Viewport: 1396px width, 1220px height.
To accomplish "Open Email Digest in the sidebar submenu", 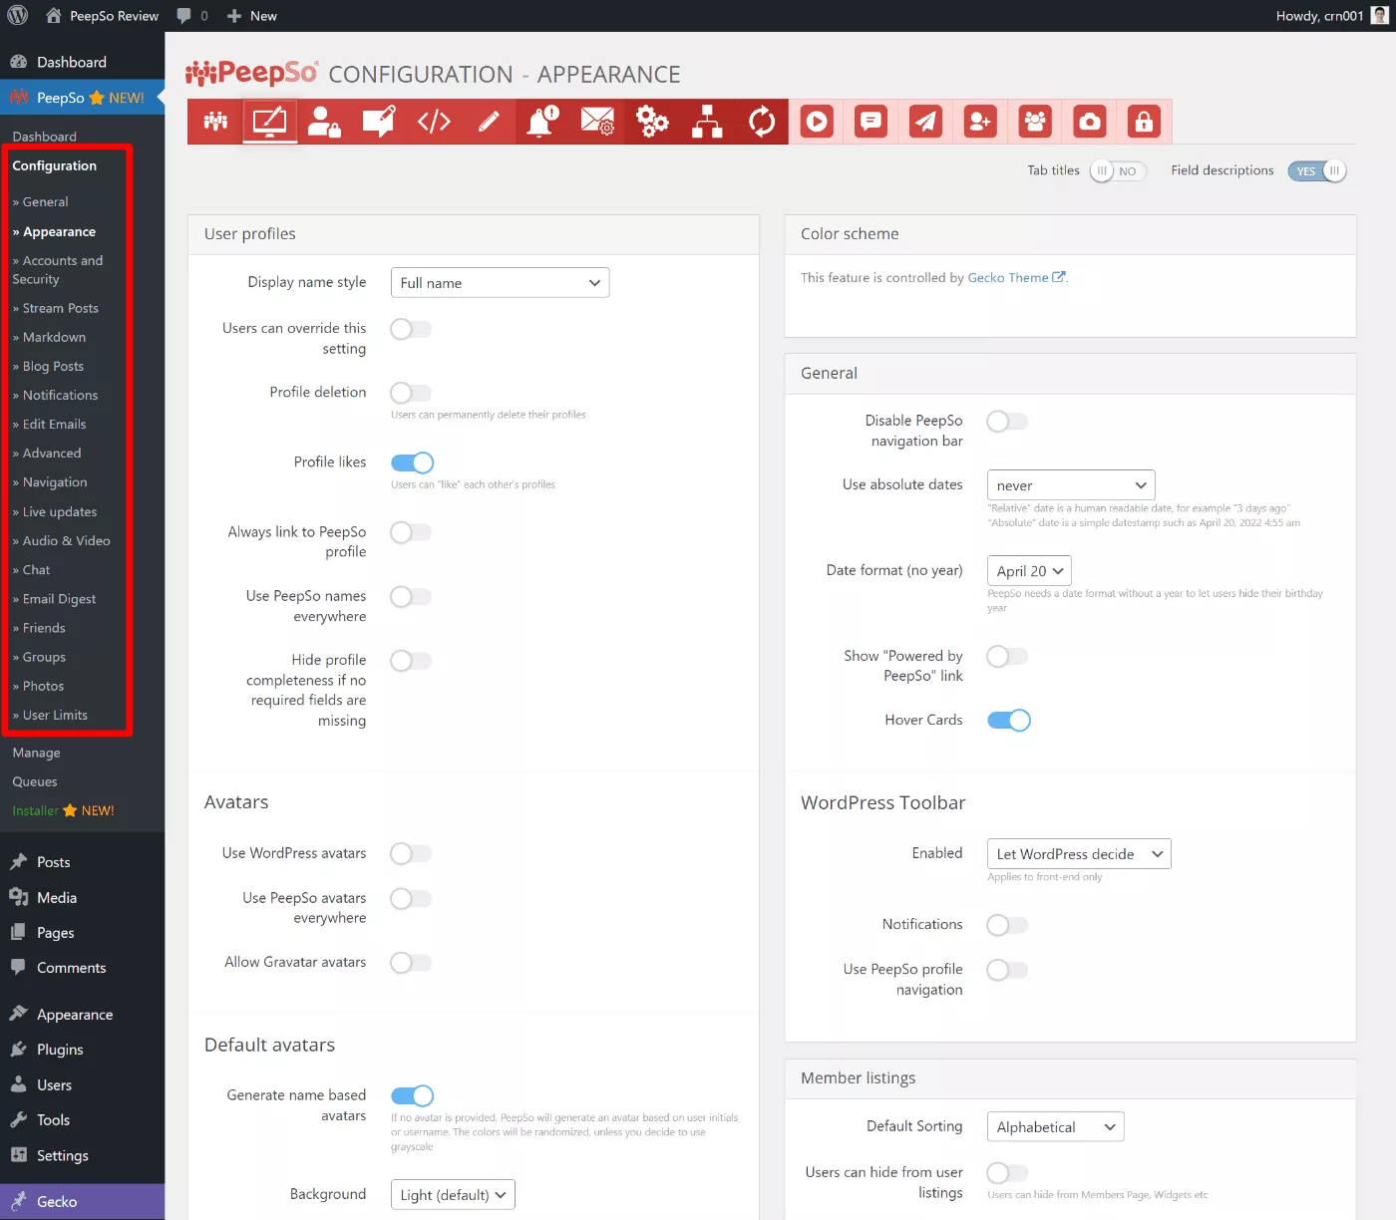I will point(59,599).
